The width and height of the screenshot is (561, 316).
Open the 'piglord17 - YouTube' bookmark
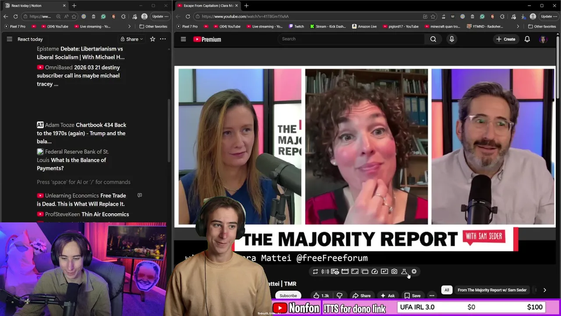[401, 26]
